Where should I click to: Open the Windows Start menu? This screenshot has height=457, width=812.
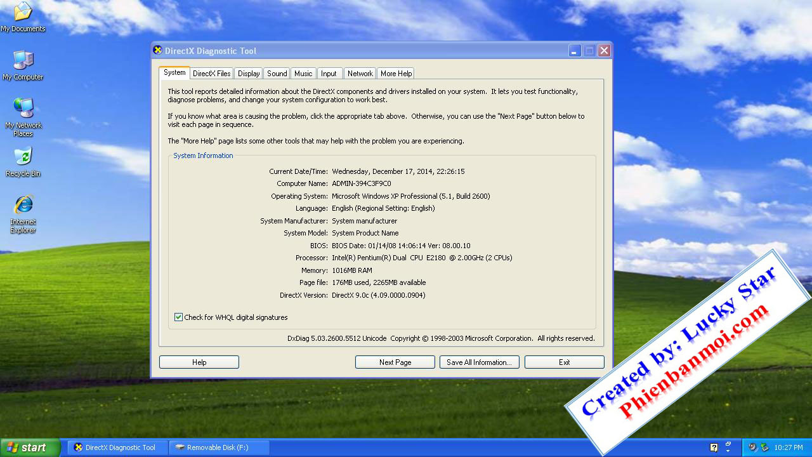pyautogui.click(x=30, y=447)
